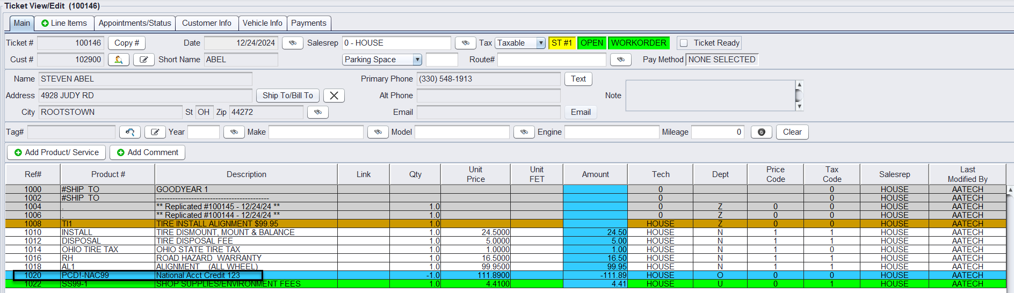Open the Date lookup binoculars
Screen dimensions: 1014x293
tap(292, 43)
